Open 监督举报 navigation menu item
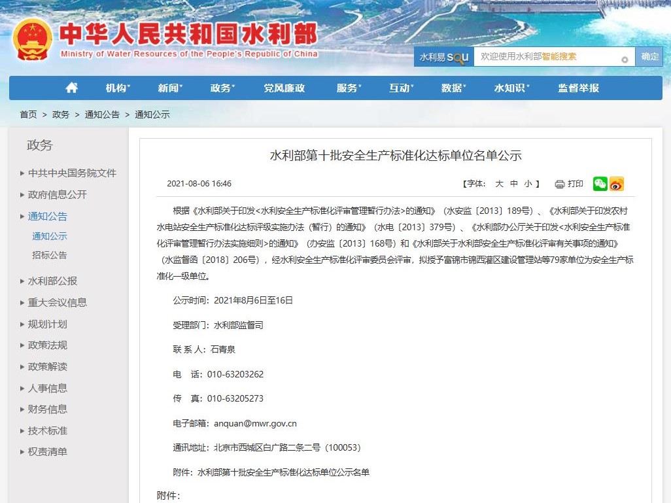This screenshot has height=503, width=671. (578, 88)
